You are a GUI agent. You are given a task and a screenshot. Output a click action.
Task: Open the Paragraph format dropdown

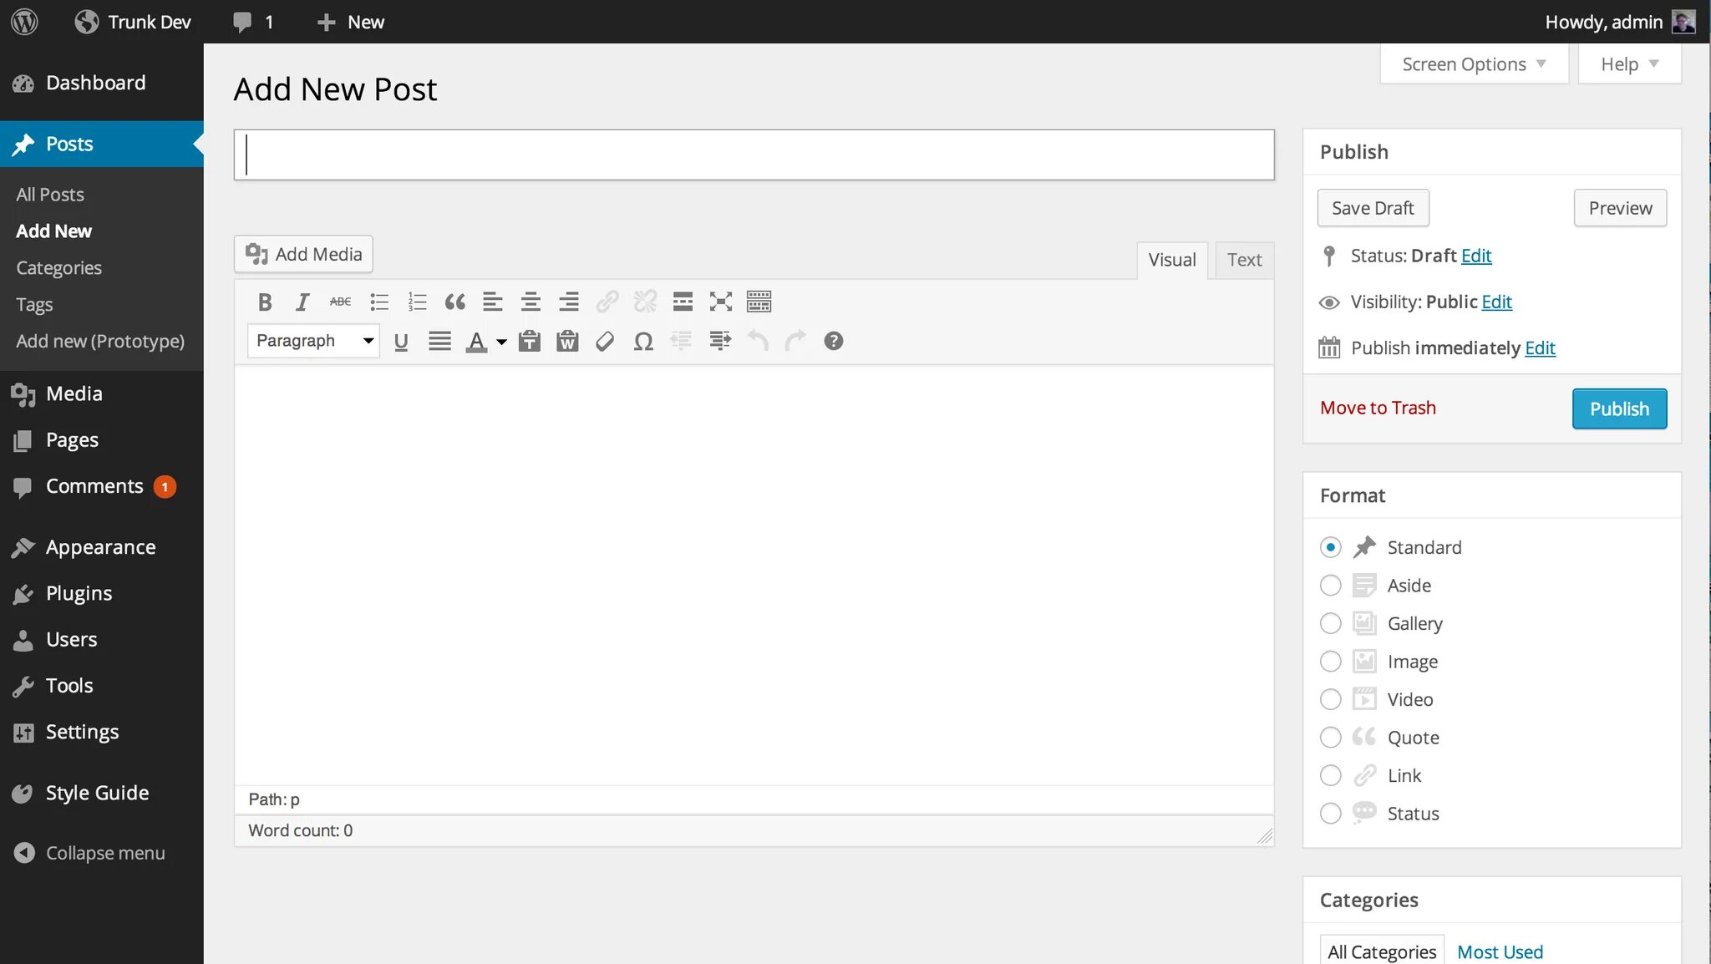point(313,341)
